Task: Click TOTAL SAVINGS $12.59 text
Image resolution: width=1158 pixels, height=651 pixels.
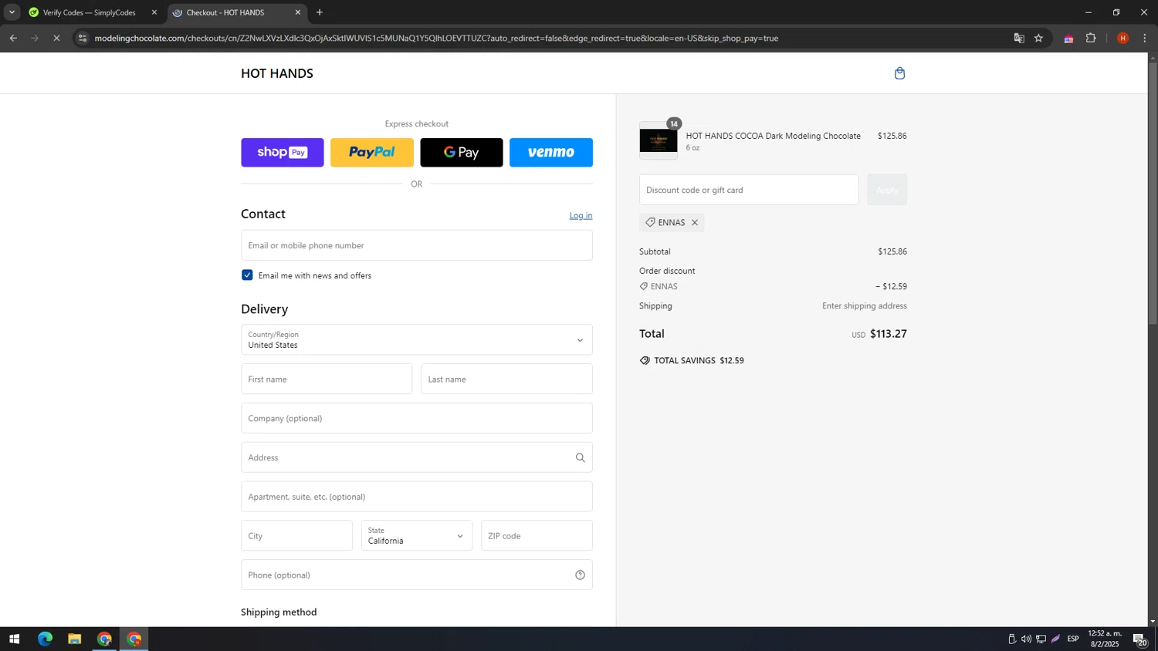Action: tap(699, 361)
